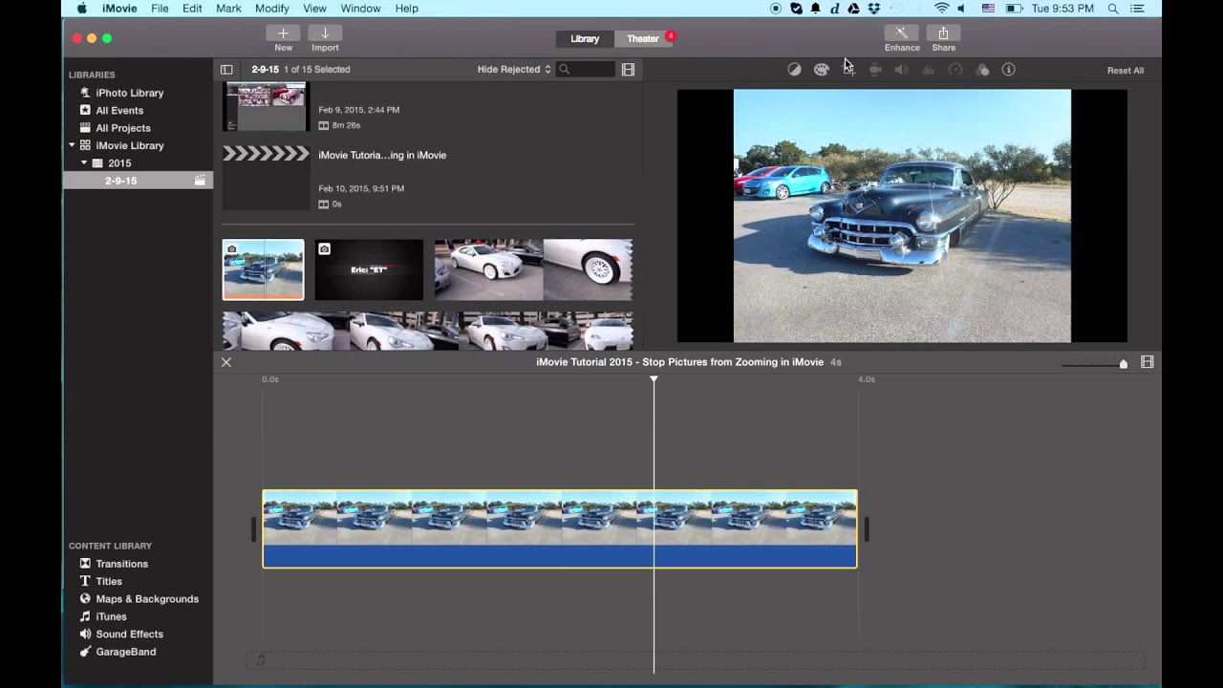
Task: Select the white sports car clip thumbnail
Action: point(533,269)
